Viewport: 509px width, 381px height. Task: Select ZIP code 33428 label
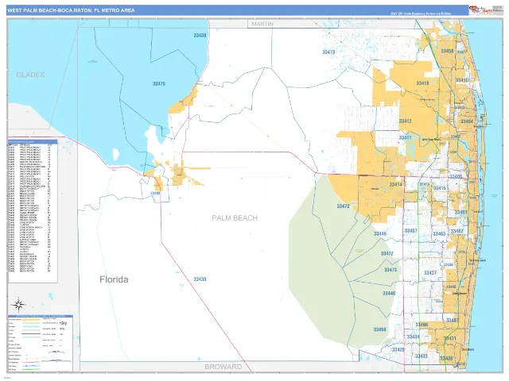(398, 349)
